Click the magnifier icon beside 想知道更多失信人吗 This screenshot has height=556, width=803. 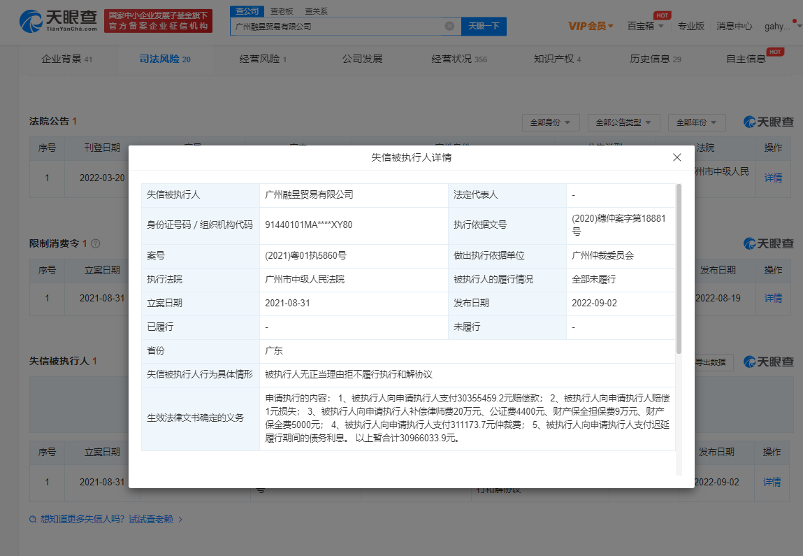coord(33,520)
